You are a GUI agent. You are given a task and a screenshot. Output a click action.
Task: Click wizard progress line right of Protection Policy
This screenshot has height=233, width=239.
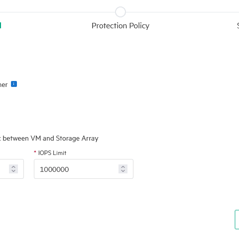click(x=182, y=12)
